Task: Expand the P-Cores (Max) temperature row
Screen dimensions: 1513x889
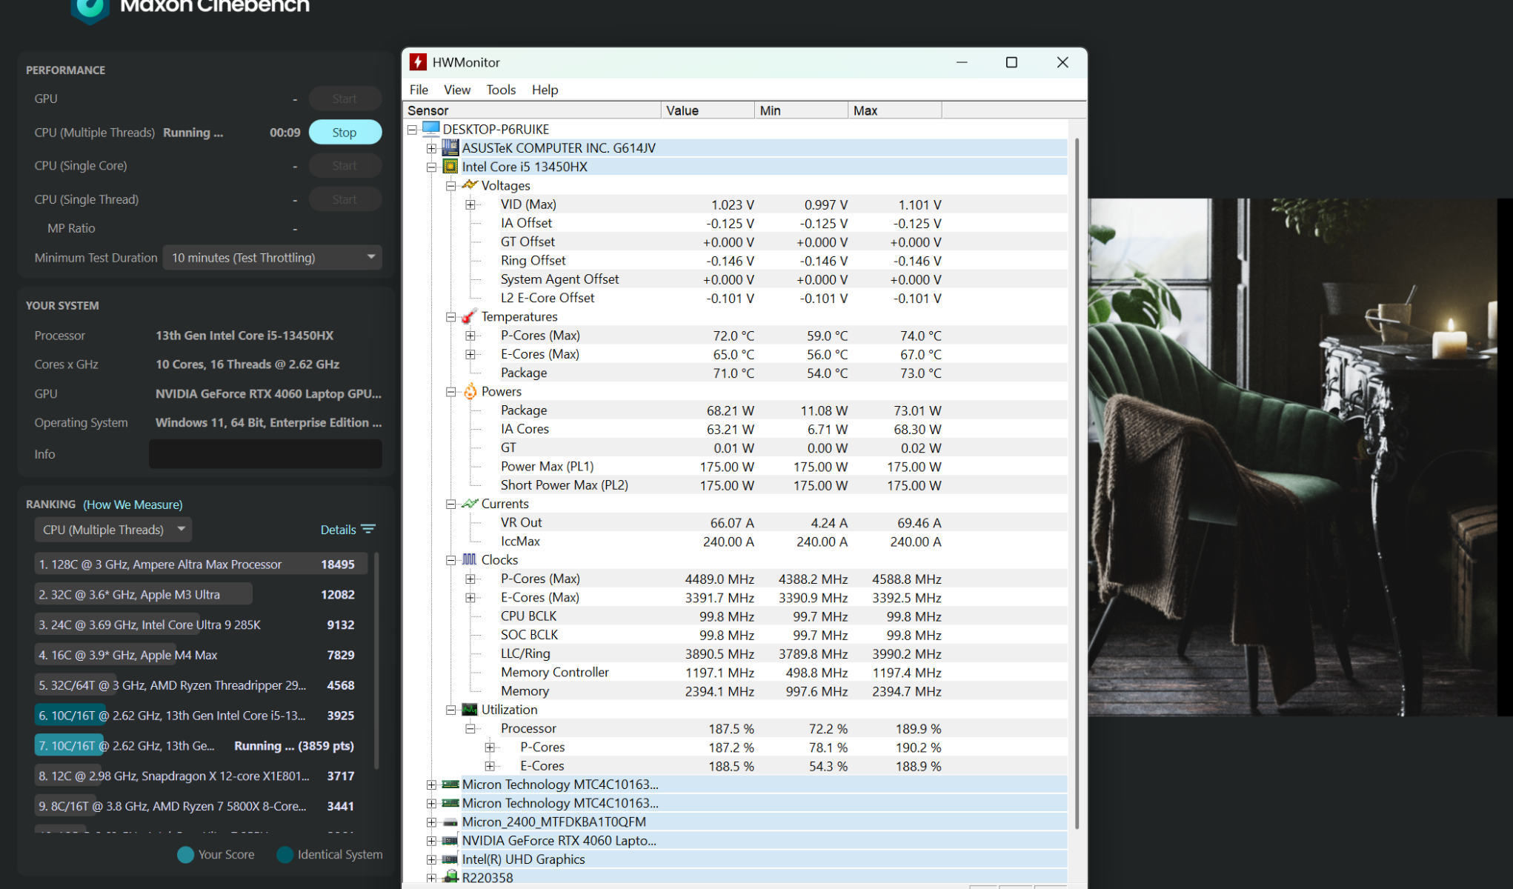Action: click(x=470, y=336)
